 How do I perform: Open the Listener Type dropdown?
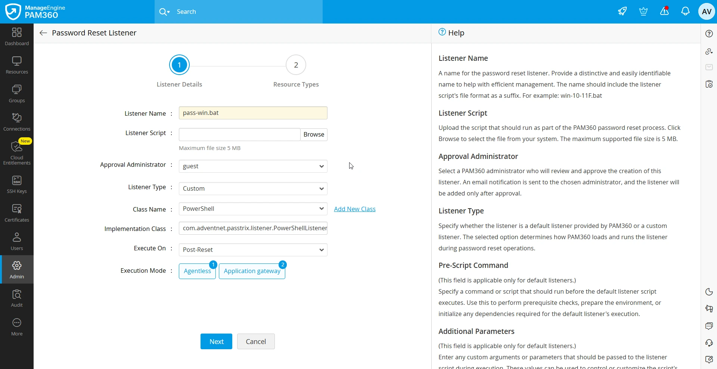[253, 189]
